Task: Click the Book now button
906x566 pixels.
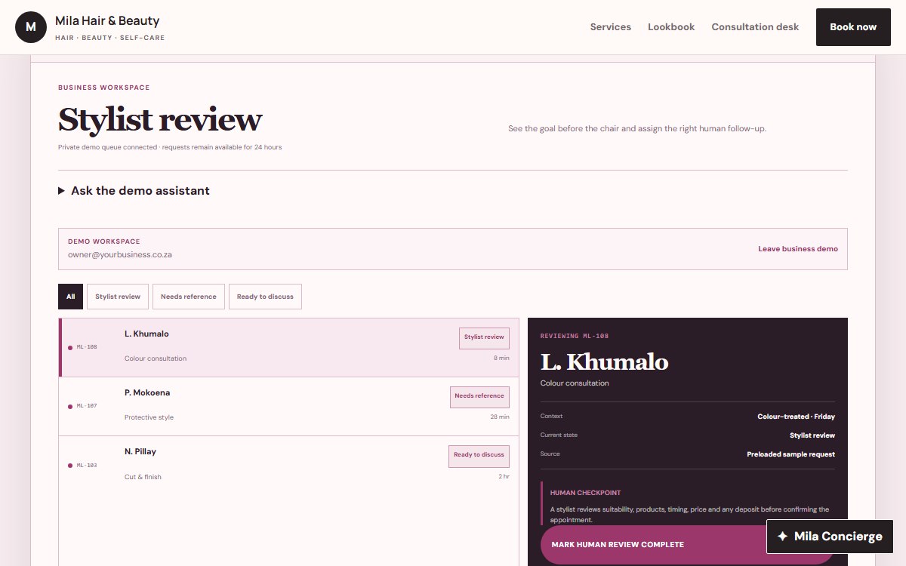Action: tap(853, 27)
